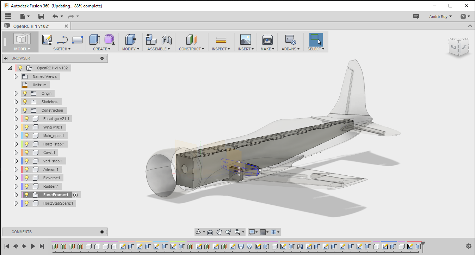Open the SKETCH menu
The width and height of the screenshot is (475, 255).
coord(62,49)
